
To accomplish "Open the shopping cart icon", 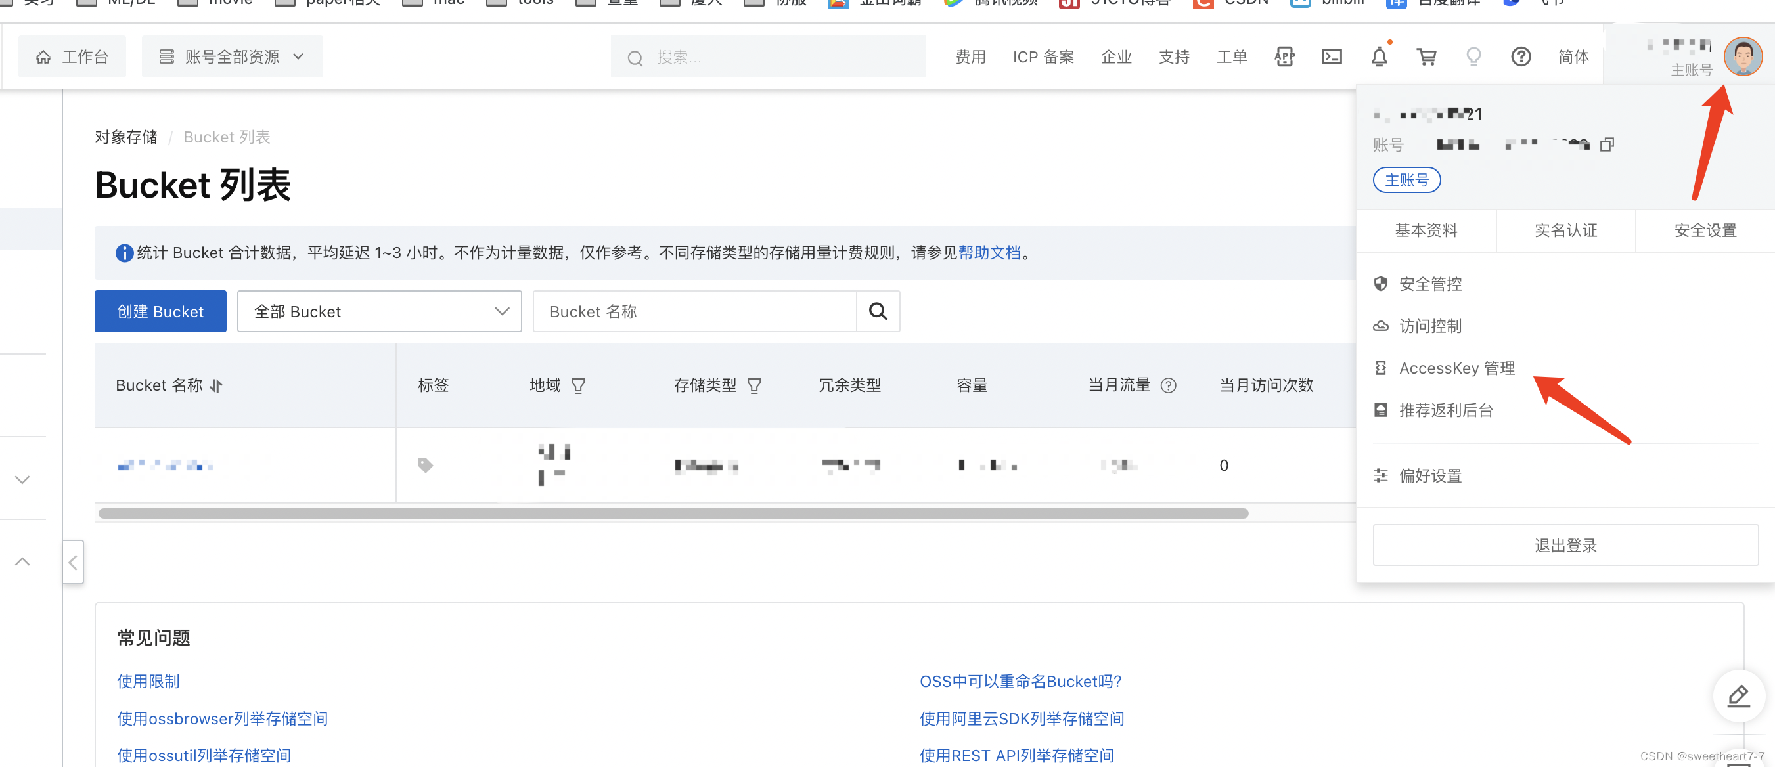I will tap(1426, 56).
